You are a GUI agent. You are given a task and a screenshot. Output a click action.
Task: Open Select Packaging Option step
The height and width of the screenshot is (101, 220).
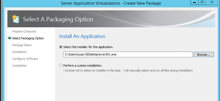tap(28, 38)
